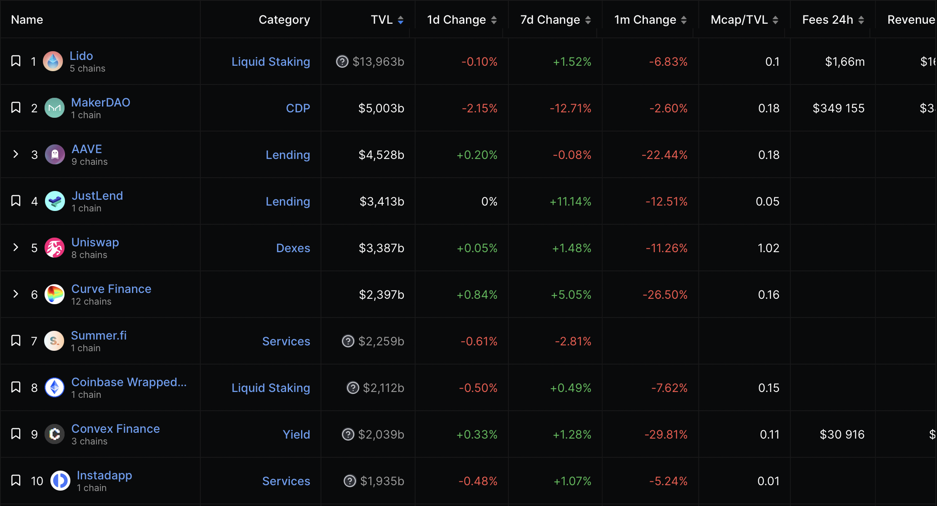Open the Yield category link

point(296,434)
